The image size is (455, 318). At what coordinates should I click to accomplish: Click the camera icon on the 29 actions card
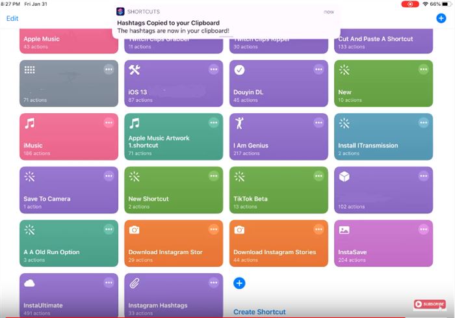pos(134,230)
